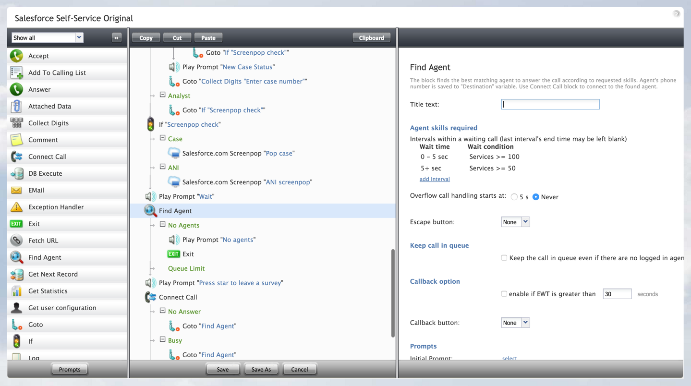Image resolution: width=691 pixels, height=386 pixels.
Task: Save the scenario
Action: point(223,369)
